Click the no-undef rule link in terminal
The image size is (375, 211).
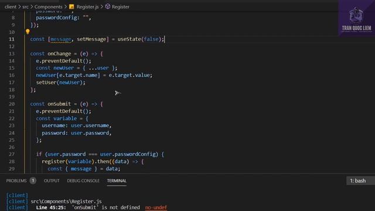coord(156,207)
